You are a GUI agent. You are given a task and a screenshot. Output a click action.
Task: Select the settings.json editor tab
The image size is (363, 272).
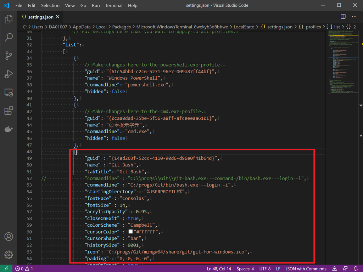40,17
